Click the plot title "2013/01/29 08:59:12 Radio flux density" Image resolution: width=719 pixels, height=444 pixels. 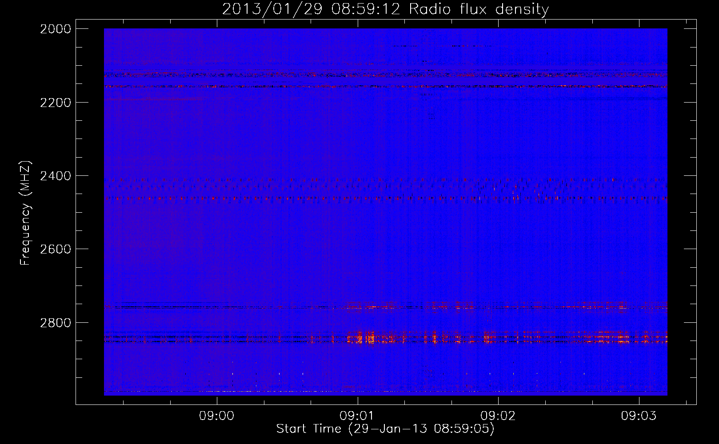pyautogui.click(x=385, y=9)
